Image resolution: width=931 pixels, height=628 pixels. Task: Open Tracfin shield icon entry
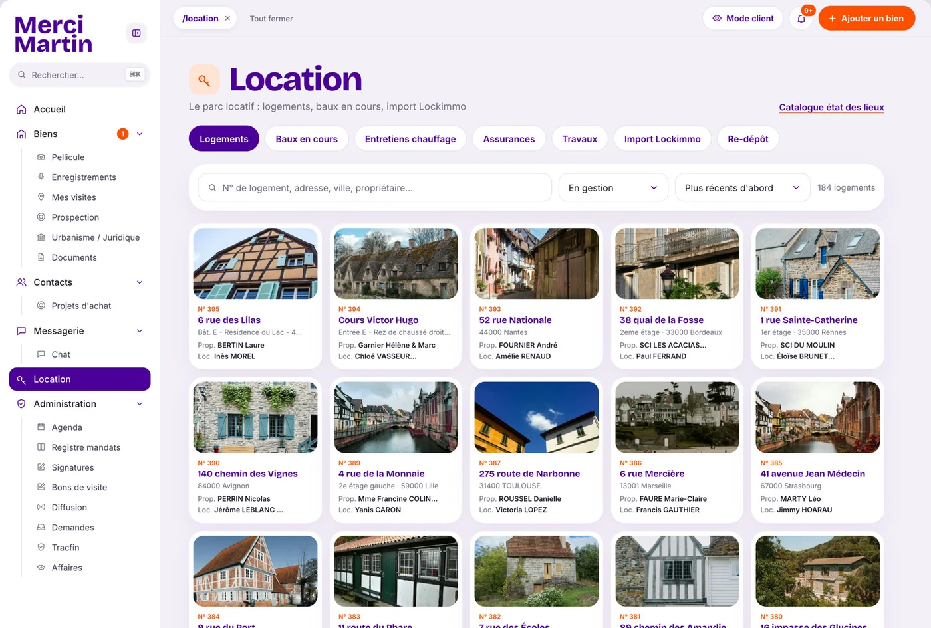(x=41, y=547)
